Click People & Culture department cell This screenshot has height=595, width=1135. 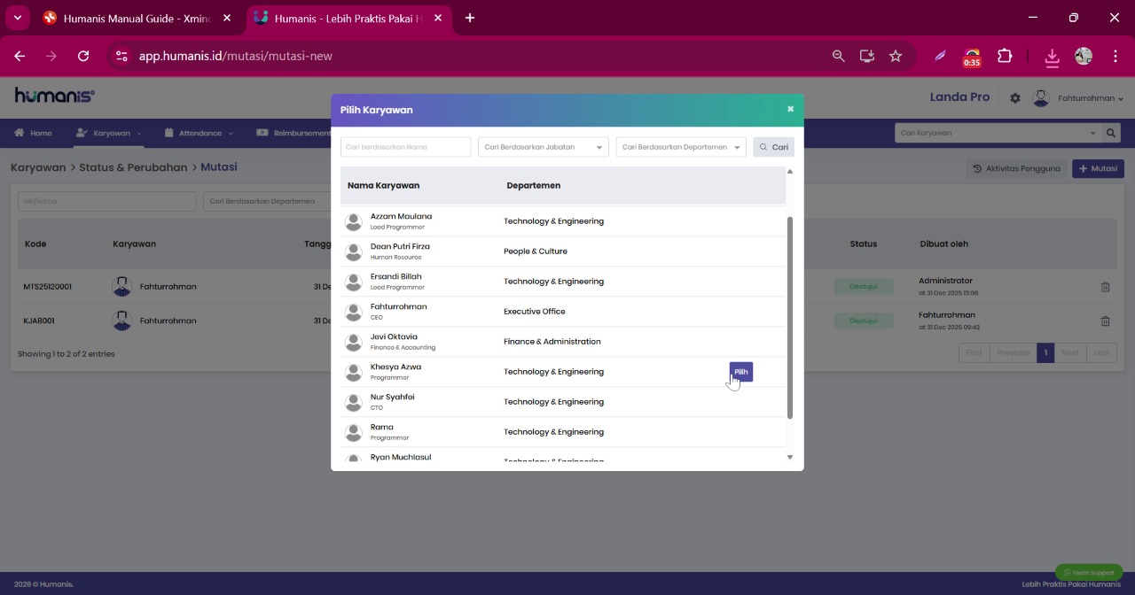click(x=536, y=251)
